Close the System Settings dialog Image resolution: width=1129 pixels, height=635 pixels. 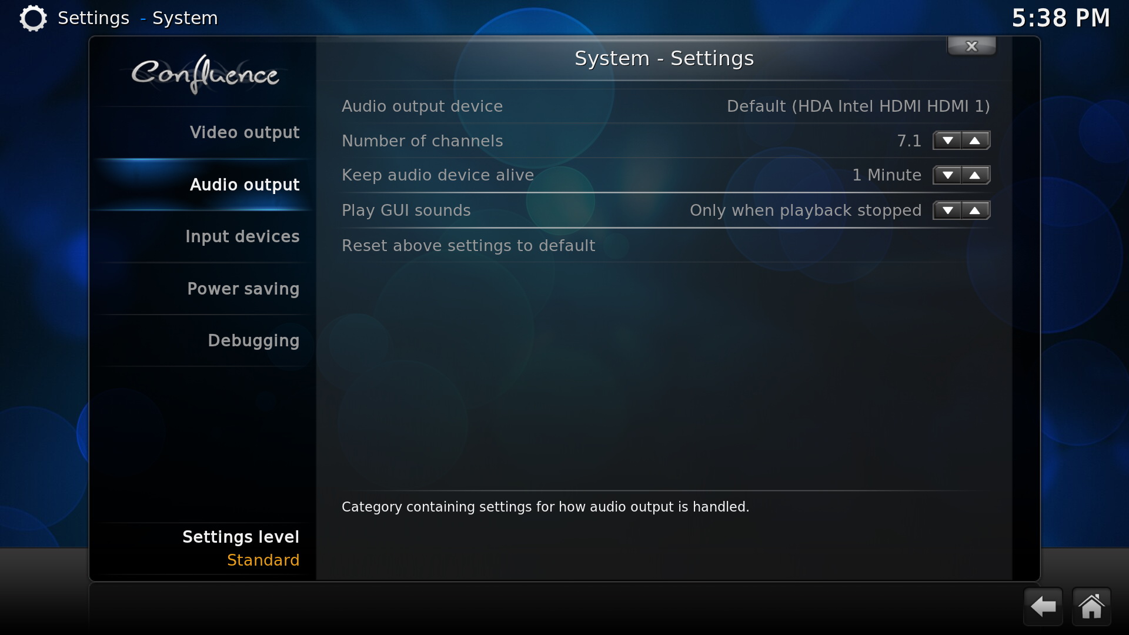point(971,46)
